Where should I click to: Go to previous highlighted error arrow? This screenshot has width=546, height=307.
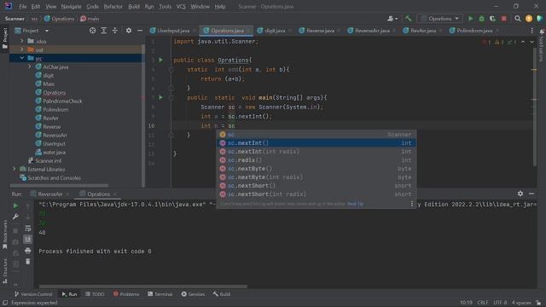[523, 42]
